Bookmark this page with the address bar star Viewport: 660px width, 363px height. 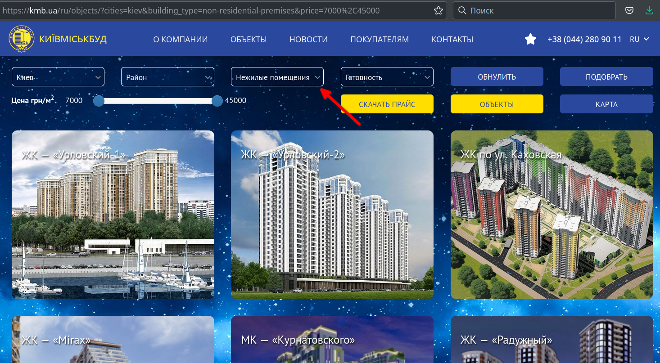click(x=438, y=10)
